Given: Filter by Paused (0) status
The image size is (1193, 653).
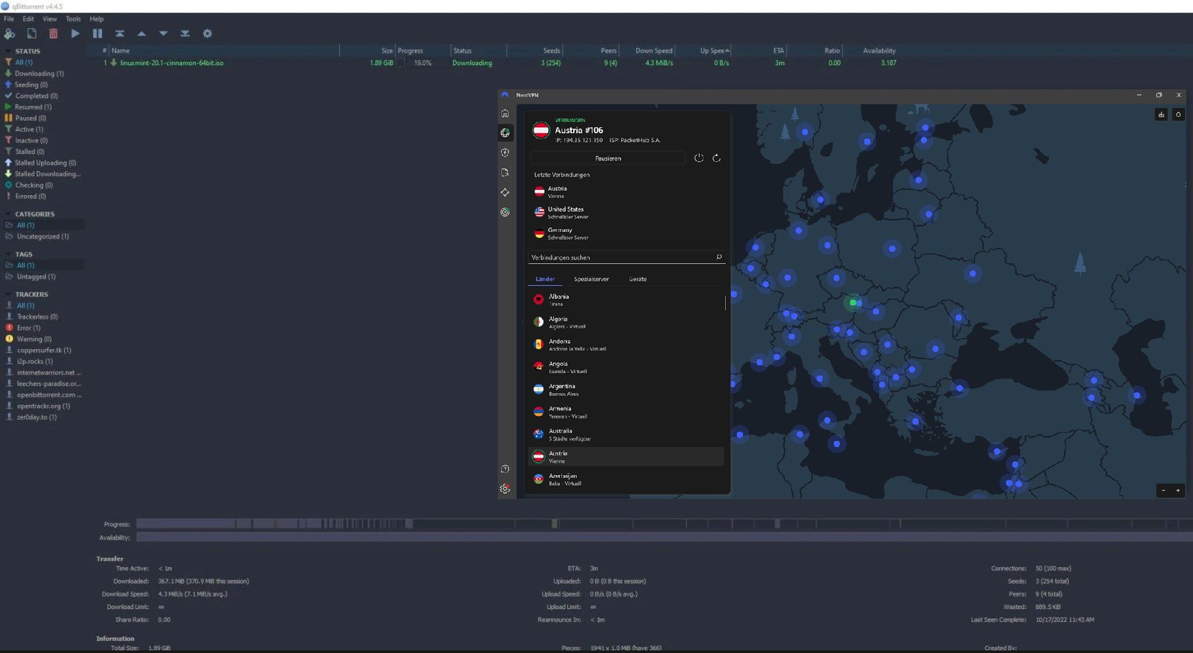Looking at the screenshot, I should [30, 119].
